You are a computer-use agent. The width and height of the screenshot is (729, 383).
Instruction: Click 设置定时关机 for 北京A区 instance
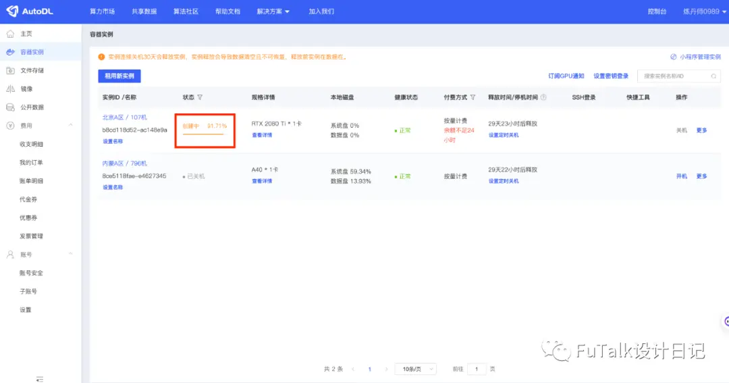click(x=504, y=135)
